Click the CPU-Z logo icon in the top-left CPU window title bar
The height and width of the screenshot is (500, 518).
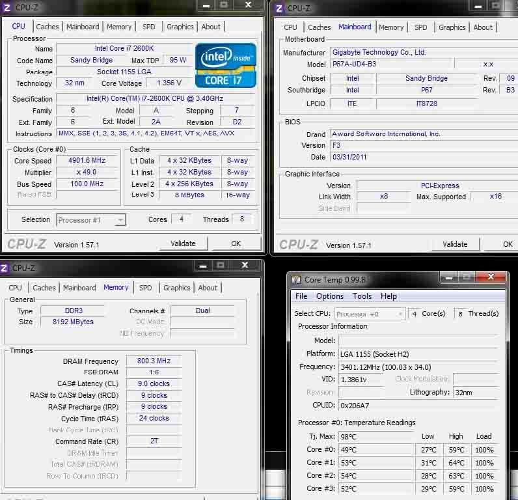point(7,7)
